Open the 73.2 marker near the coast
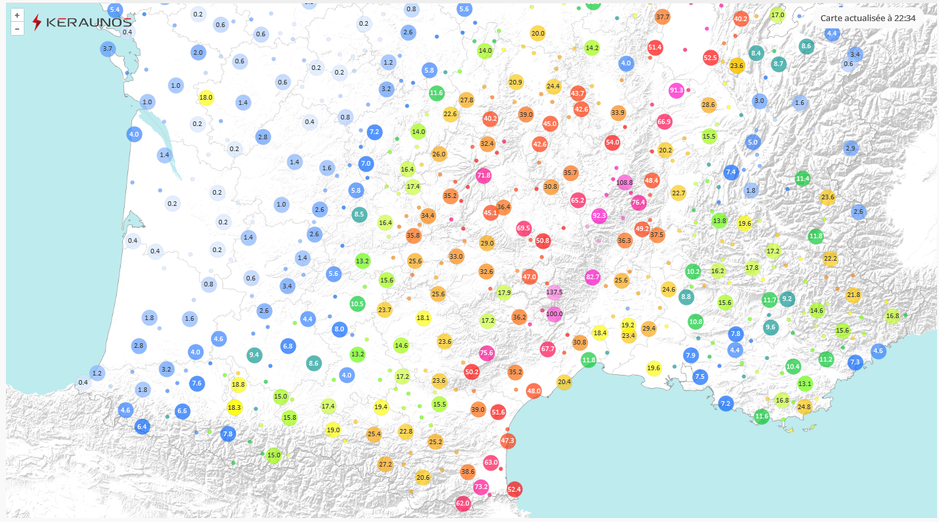The width and height of the screenshot is (939, 522). click(481, 487)
